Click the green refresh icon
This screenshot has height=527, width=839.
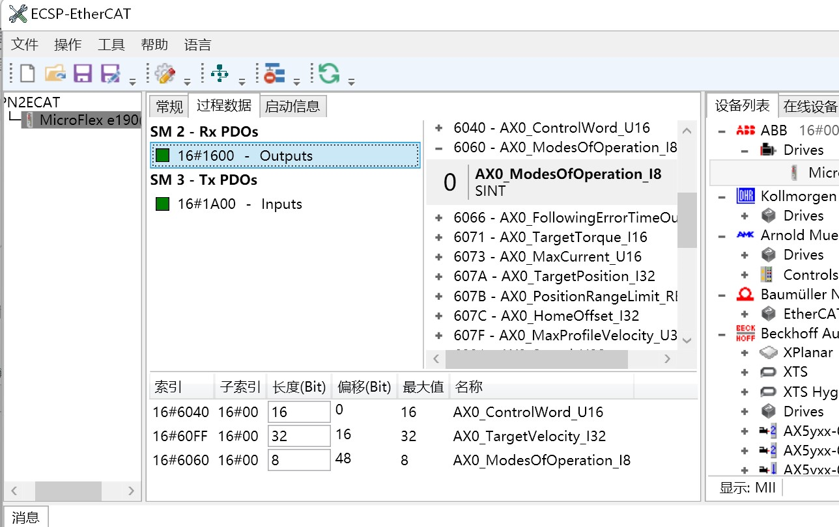click(x=329, y=73)
